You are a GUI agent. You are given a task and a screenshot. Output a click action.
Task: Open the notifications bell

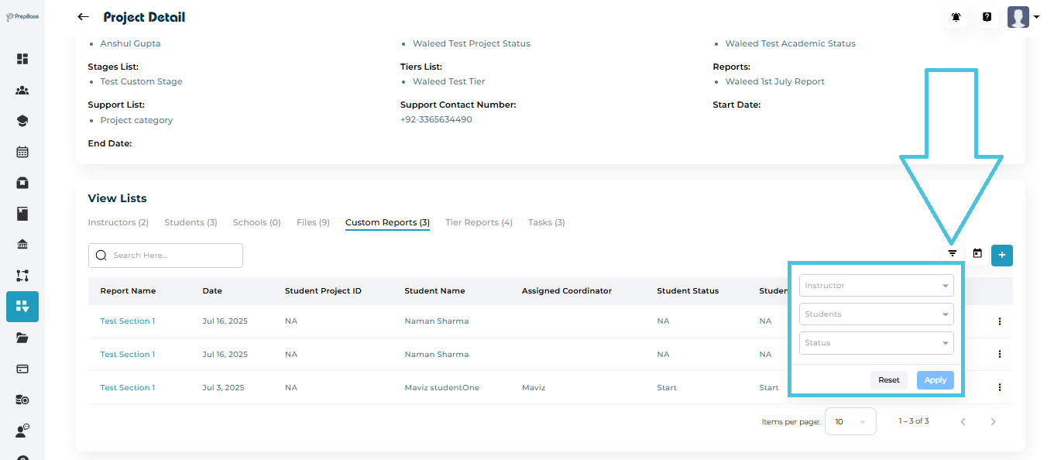[x=956, y=17]
